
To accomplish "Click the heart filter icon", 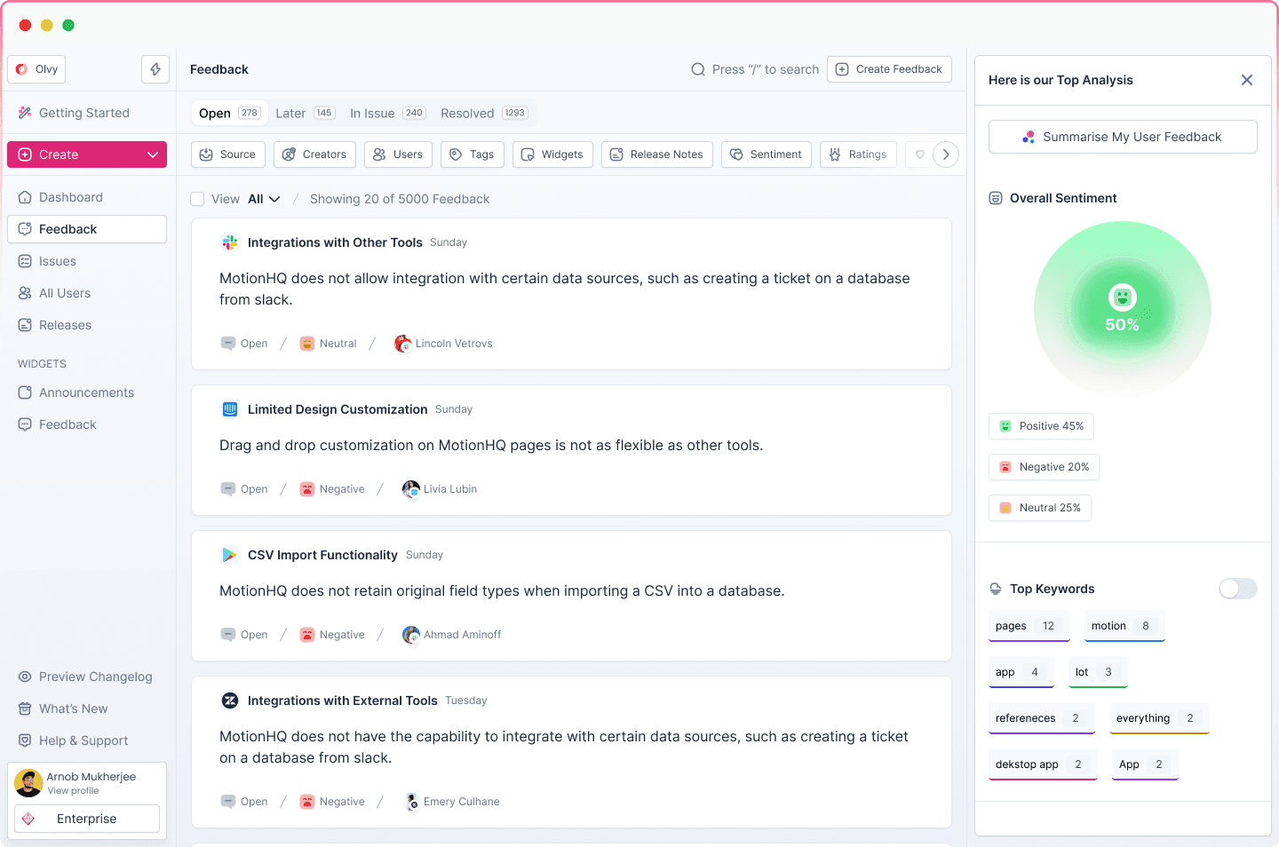I will coord(920,154).
